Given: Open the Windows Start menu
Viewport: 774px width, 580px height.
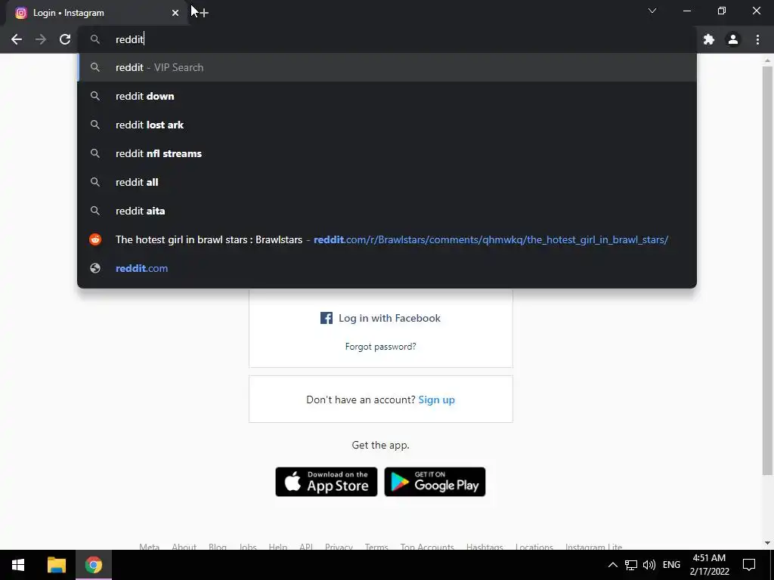Looking at the screenshot, I should pyautogui.click(x=18, y=565).
